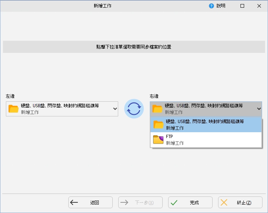Click the FTP folder icon in dropdown list
268x213 pixels.
158,140
